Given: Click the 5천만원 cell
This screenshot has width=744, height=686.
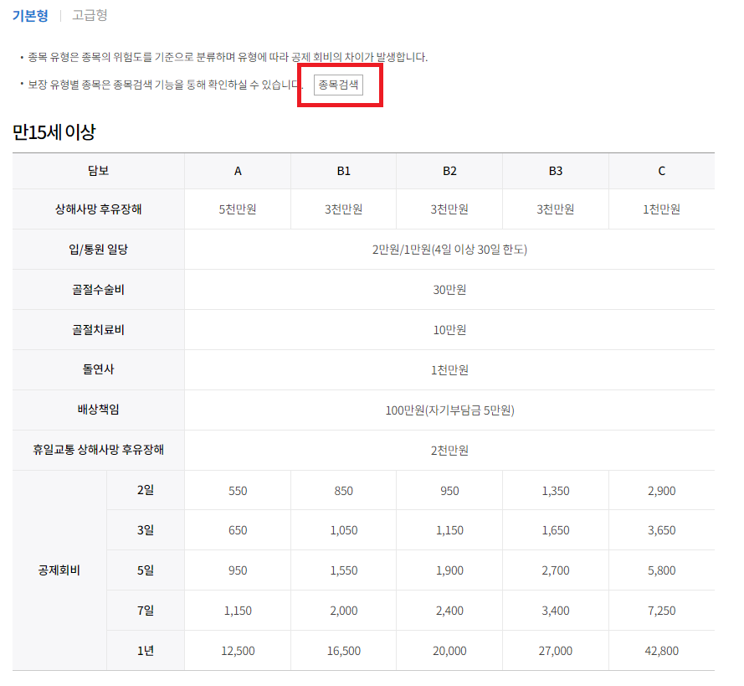Looking at the screenshot, I should click(x=238, y=209).
